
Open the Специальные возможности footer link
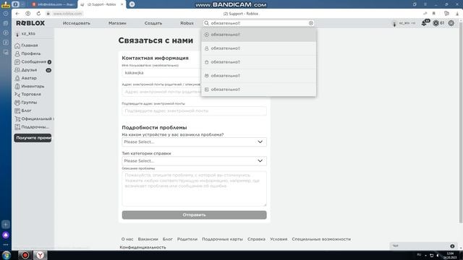click(321, 239)
